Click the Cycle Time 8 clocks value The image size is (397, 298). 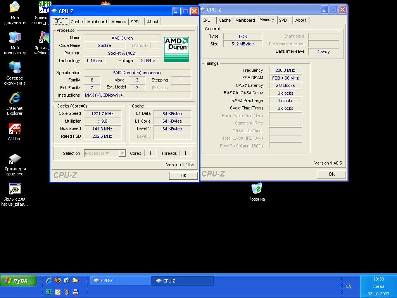pos(285,108)
